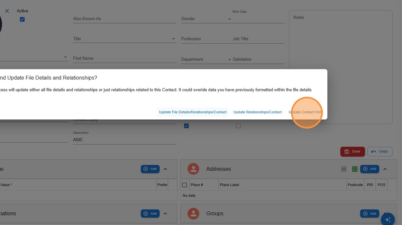402x225 pixels.
Task: Add a new group
Action: [370, 214]
